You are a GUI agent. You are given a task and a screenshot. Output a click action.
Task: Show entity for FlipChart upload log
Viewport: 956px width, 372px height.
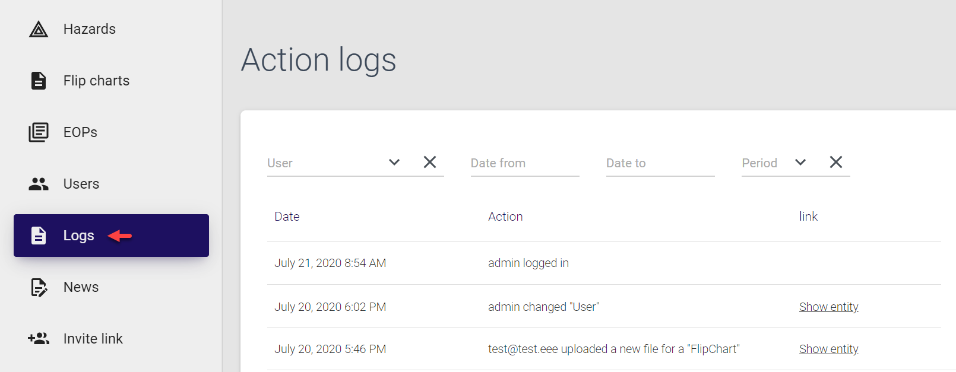828,349
